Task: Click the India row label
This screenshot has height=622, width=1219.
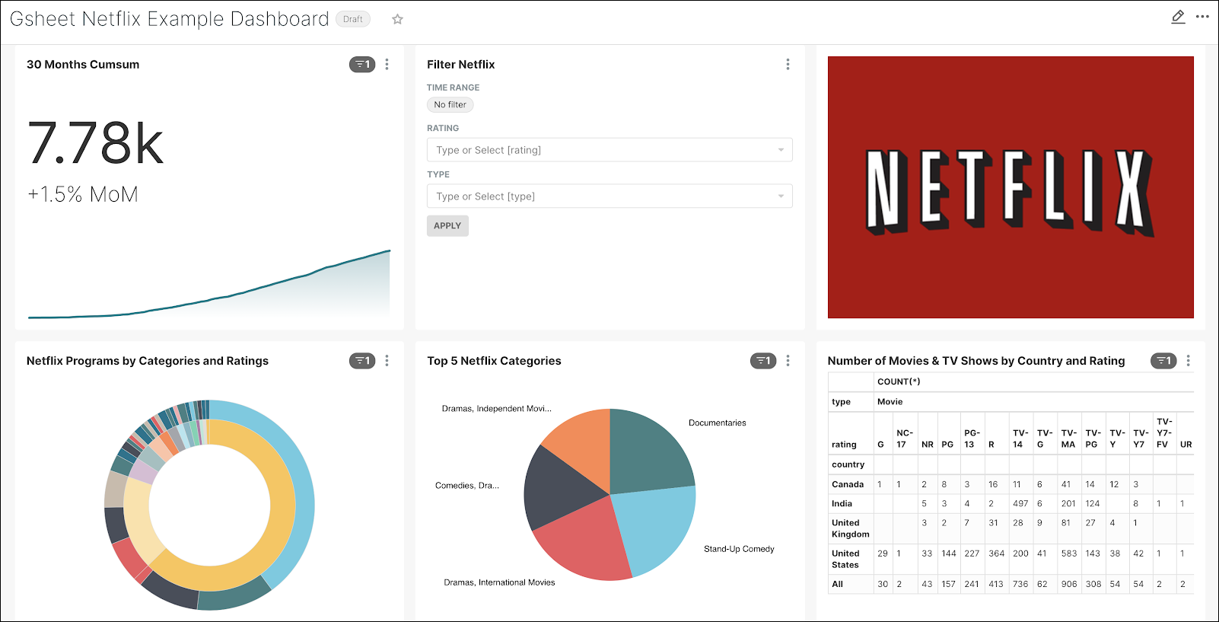Action: [x=842, y=503]
